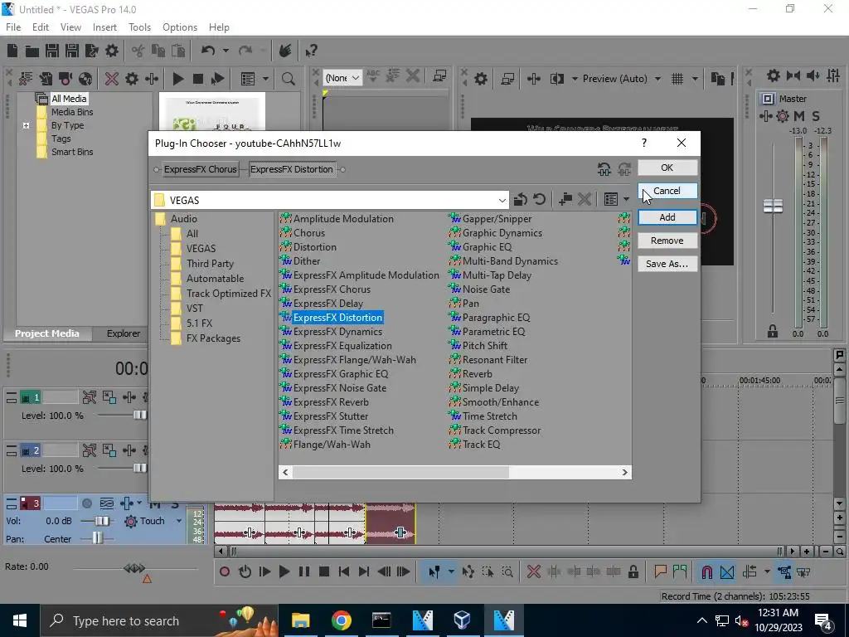Viewport: 849px width, 637px height.
Task: Click OK in Plug-In Chooser
Action: (x=667, y=168)
